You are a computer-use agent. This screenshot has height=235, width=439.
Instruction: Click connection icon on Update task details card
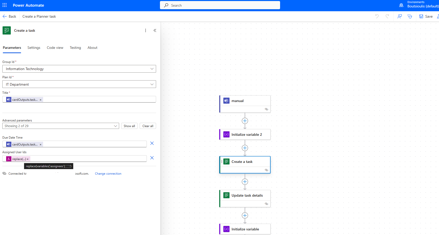266,204
